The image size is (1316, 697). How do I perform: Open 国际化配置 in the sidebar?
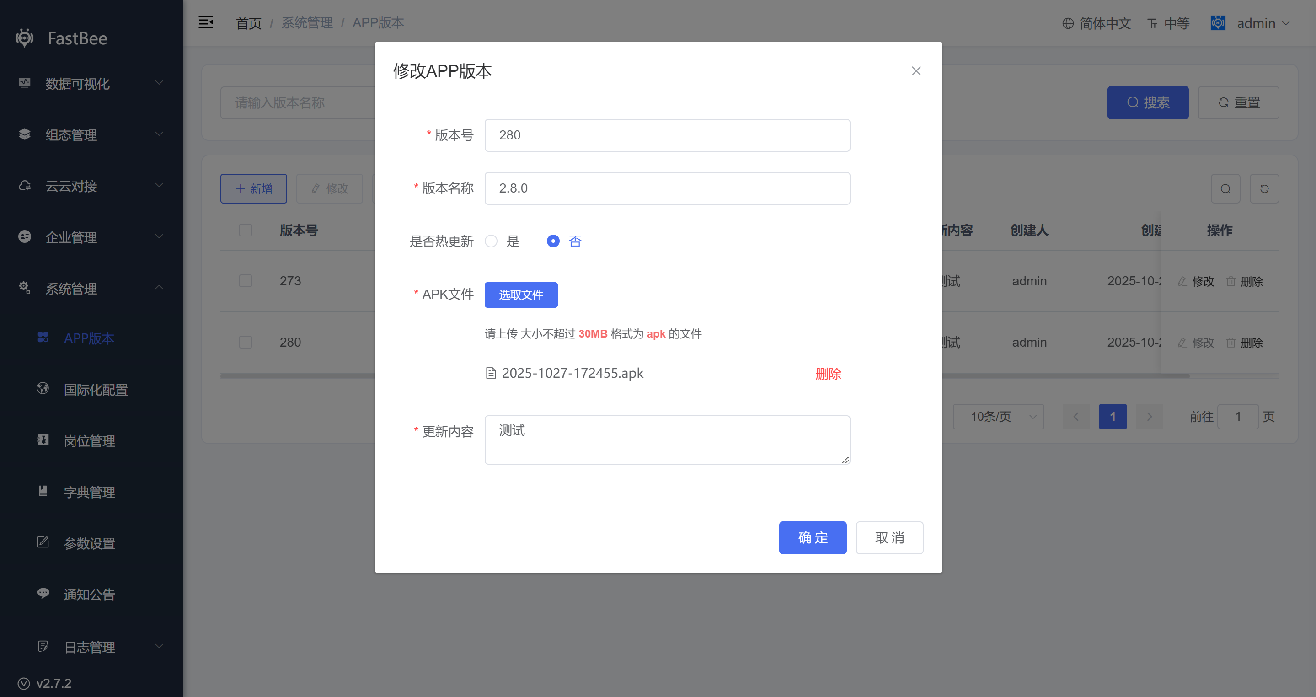click(x=96, y=389)
